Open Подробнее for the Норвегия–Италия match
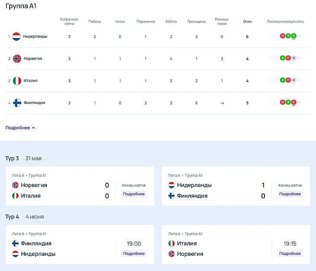This screenshot has height=271, width=316. pyautogui.click(x=134, y=194)
